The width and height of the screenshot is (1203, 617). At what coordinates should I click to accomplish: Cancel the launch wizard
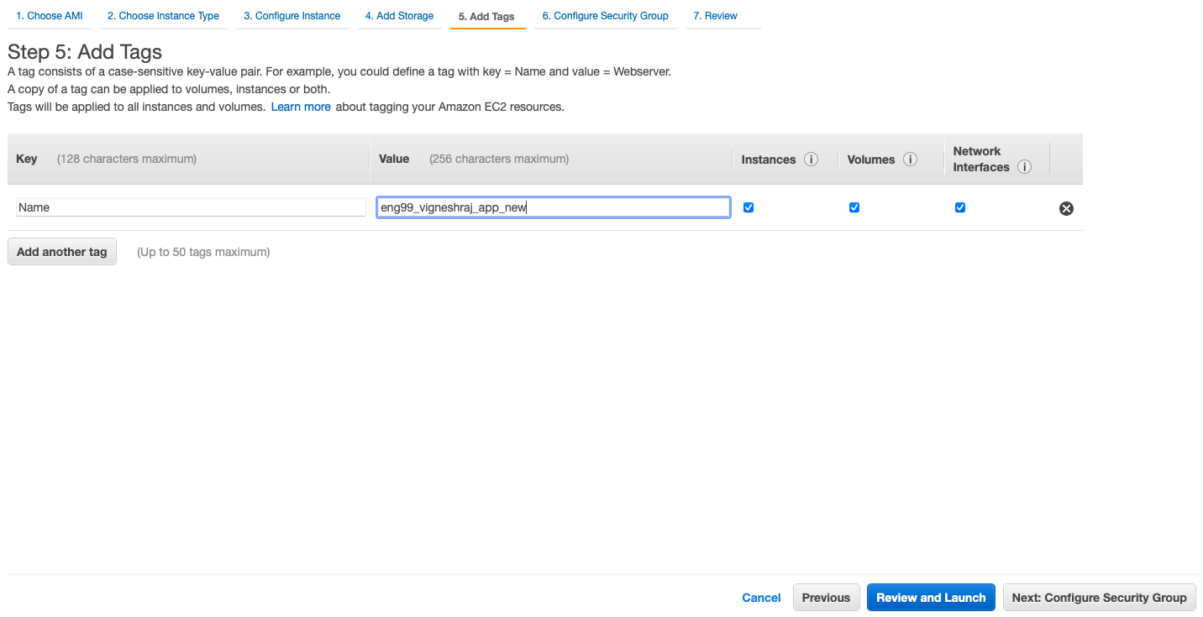click(761, 598)
